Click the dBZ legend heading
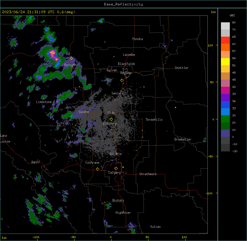Image resolution: width=247 pixels, height=241 pixels. point(232,15)
